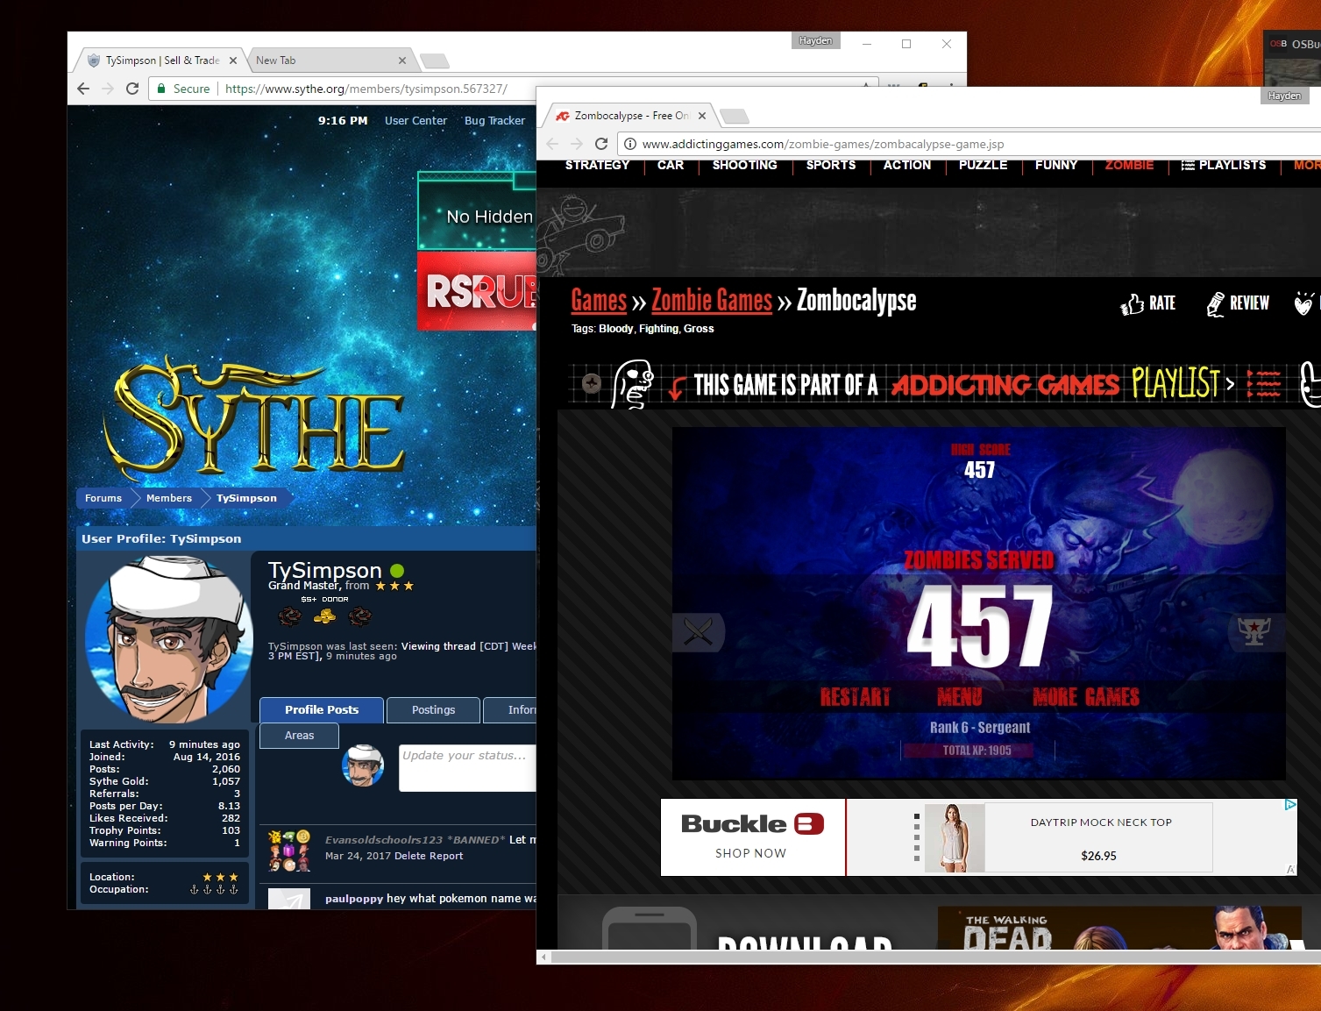
Task: Click third donor badge icon
Action: tap(359, 617)
